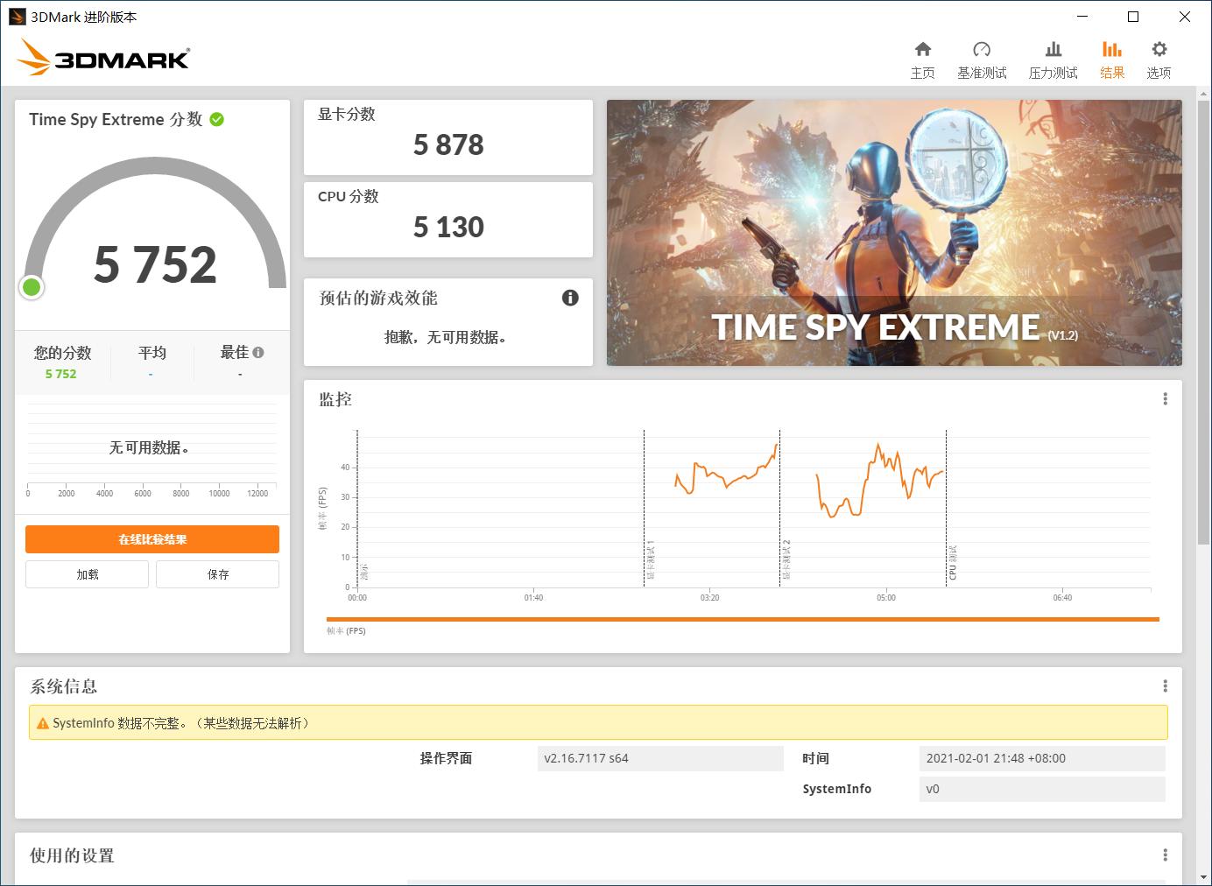Viewport: 1212px width, 886px height.
Task: Click the Time Spy Extreme banner image
Action: pos(893,234)
